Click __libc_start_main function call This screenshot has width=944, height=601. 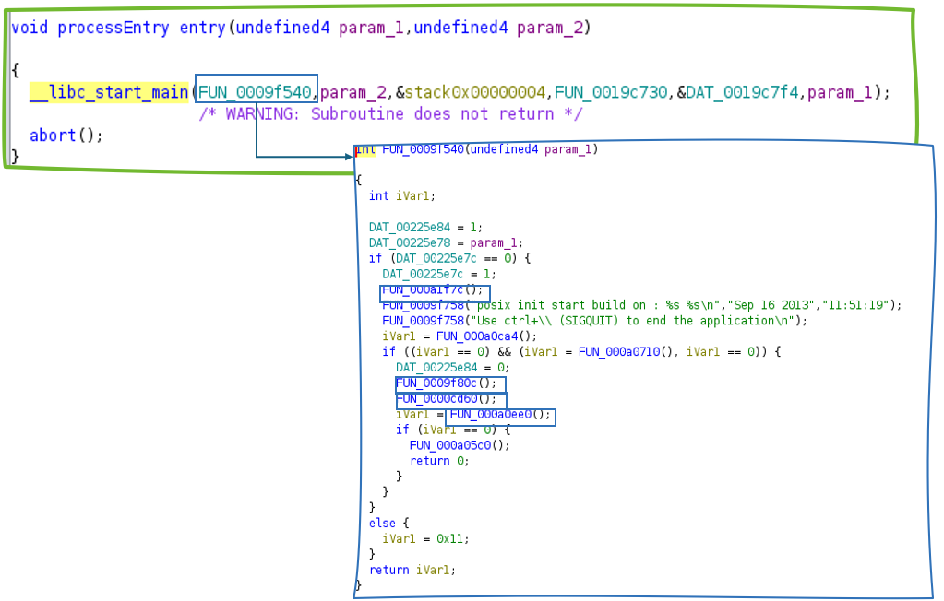point(109,92)
